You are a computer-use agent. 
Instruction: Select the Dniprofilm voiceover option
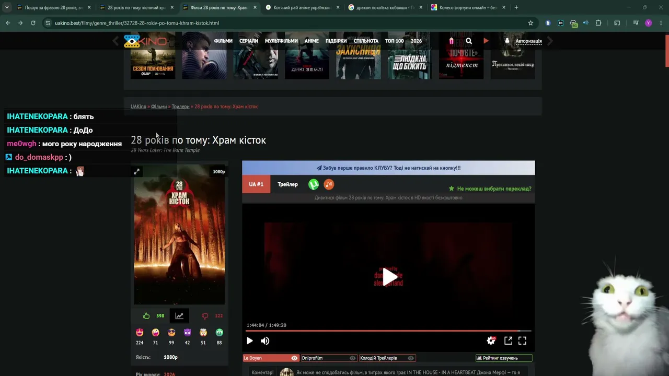[x=329, y=358]
